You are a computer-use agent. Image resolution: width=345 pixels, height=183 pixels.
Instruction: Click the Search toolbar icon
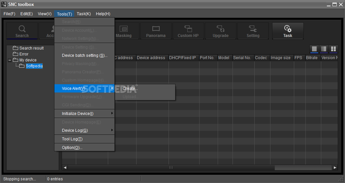click(22, 31)
